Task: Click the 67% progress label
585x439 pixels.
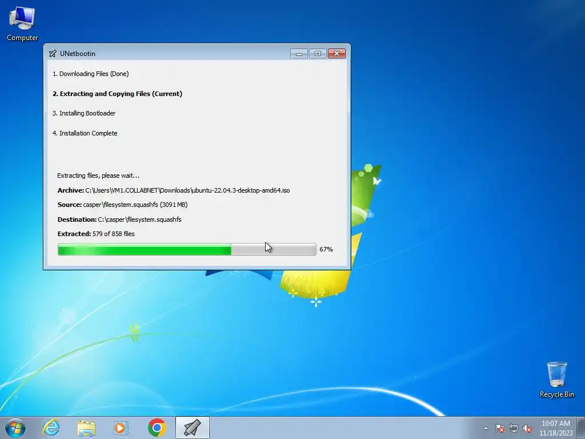Action: pyautogui.click(x=326, y=249)
